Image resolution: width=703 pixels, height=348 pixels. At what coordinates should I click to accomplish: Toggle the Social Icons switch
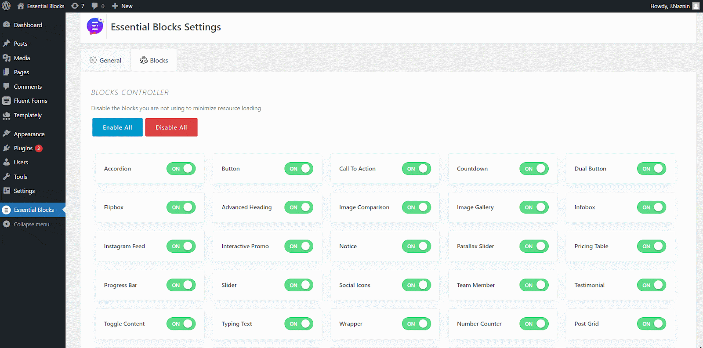417,285
